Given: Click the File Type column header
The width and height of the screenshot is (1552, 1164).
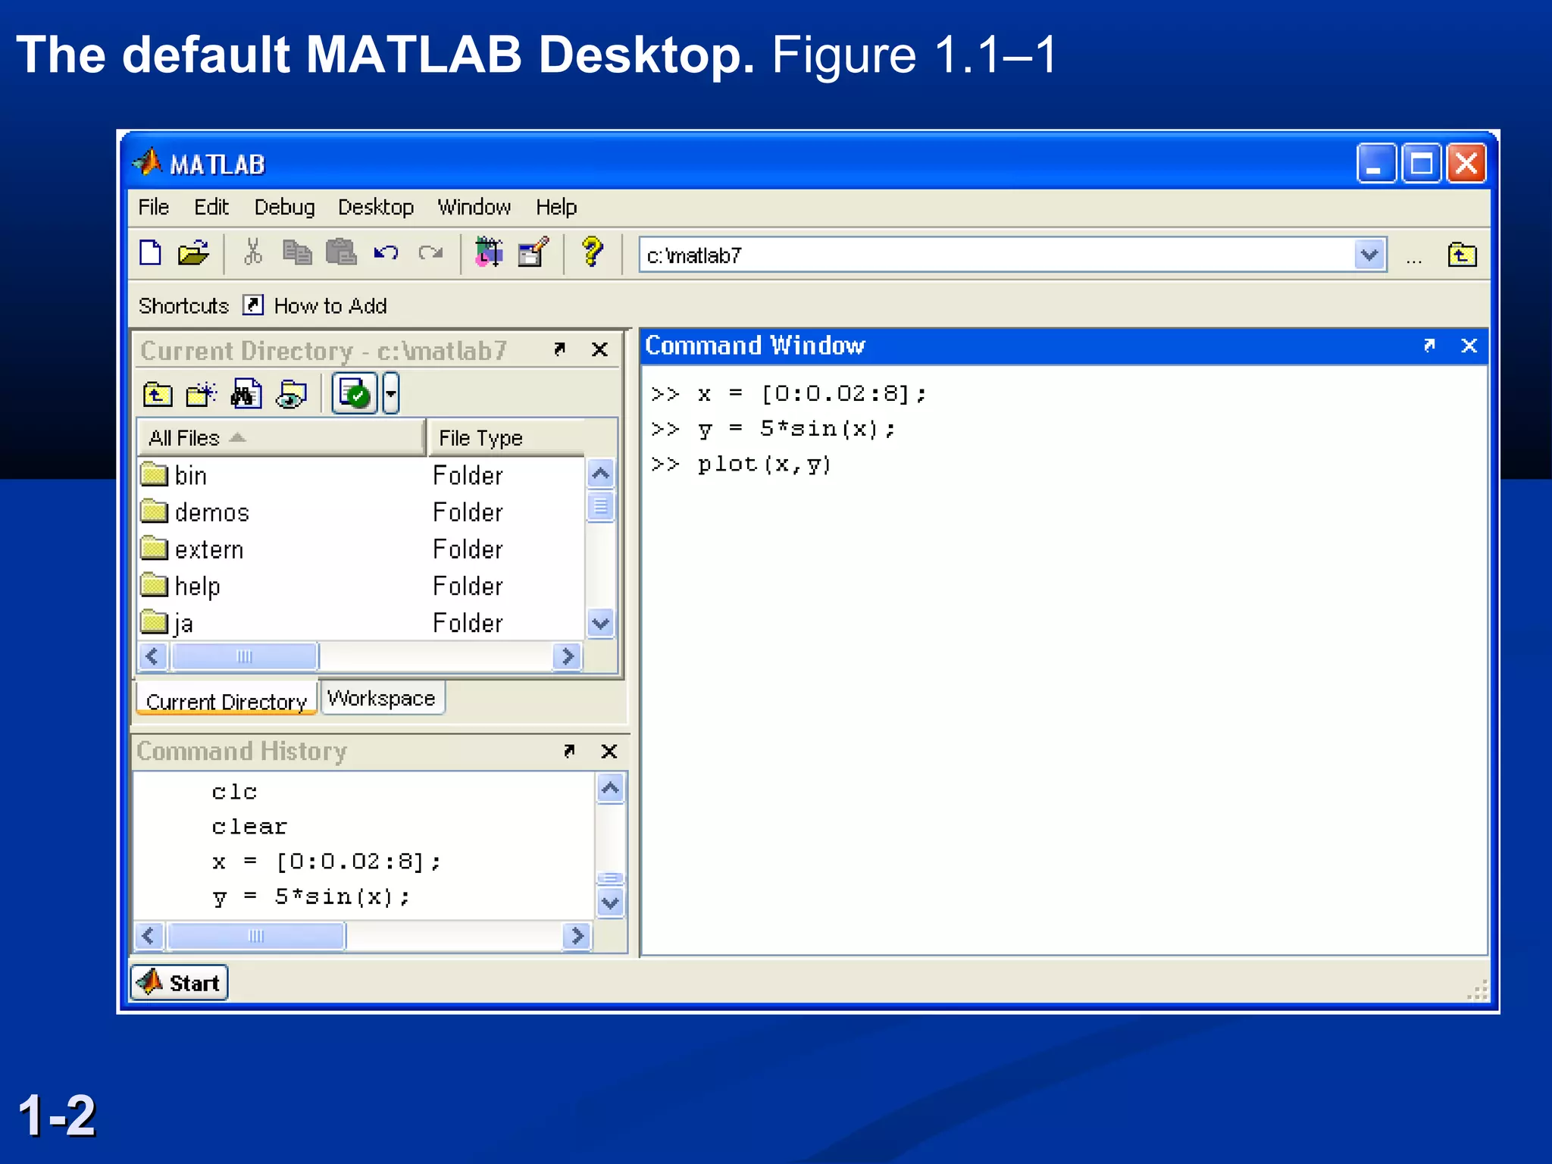Looking at the screenshot, I should (506, 438).
